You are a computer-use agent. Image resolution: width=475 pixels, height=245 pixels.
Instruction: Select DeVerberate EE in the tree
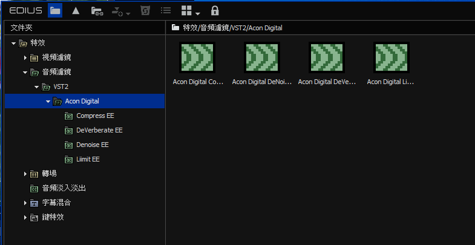pos(100,130)
